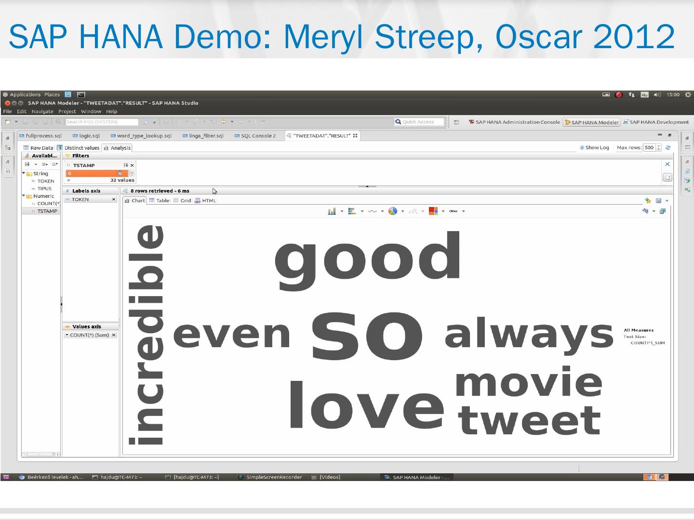The height and width of the screenshot is (520, 694).
Task: Click the Show Log button
Action: (594, 148)
